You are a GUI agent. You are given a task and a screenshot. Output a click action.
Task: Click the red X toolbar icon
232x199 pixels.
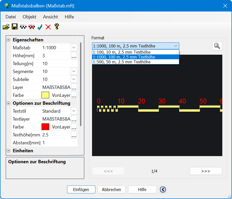[48, 27]
